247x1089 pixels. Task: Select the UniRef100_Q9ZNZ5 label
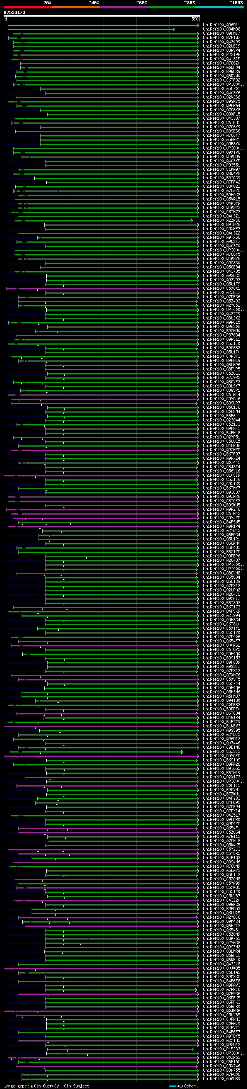point(222,450)
